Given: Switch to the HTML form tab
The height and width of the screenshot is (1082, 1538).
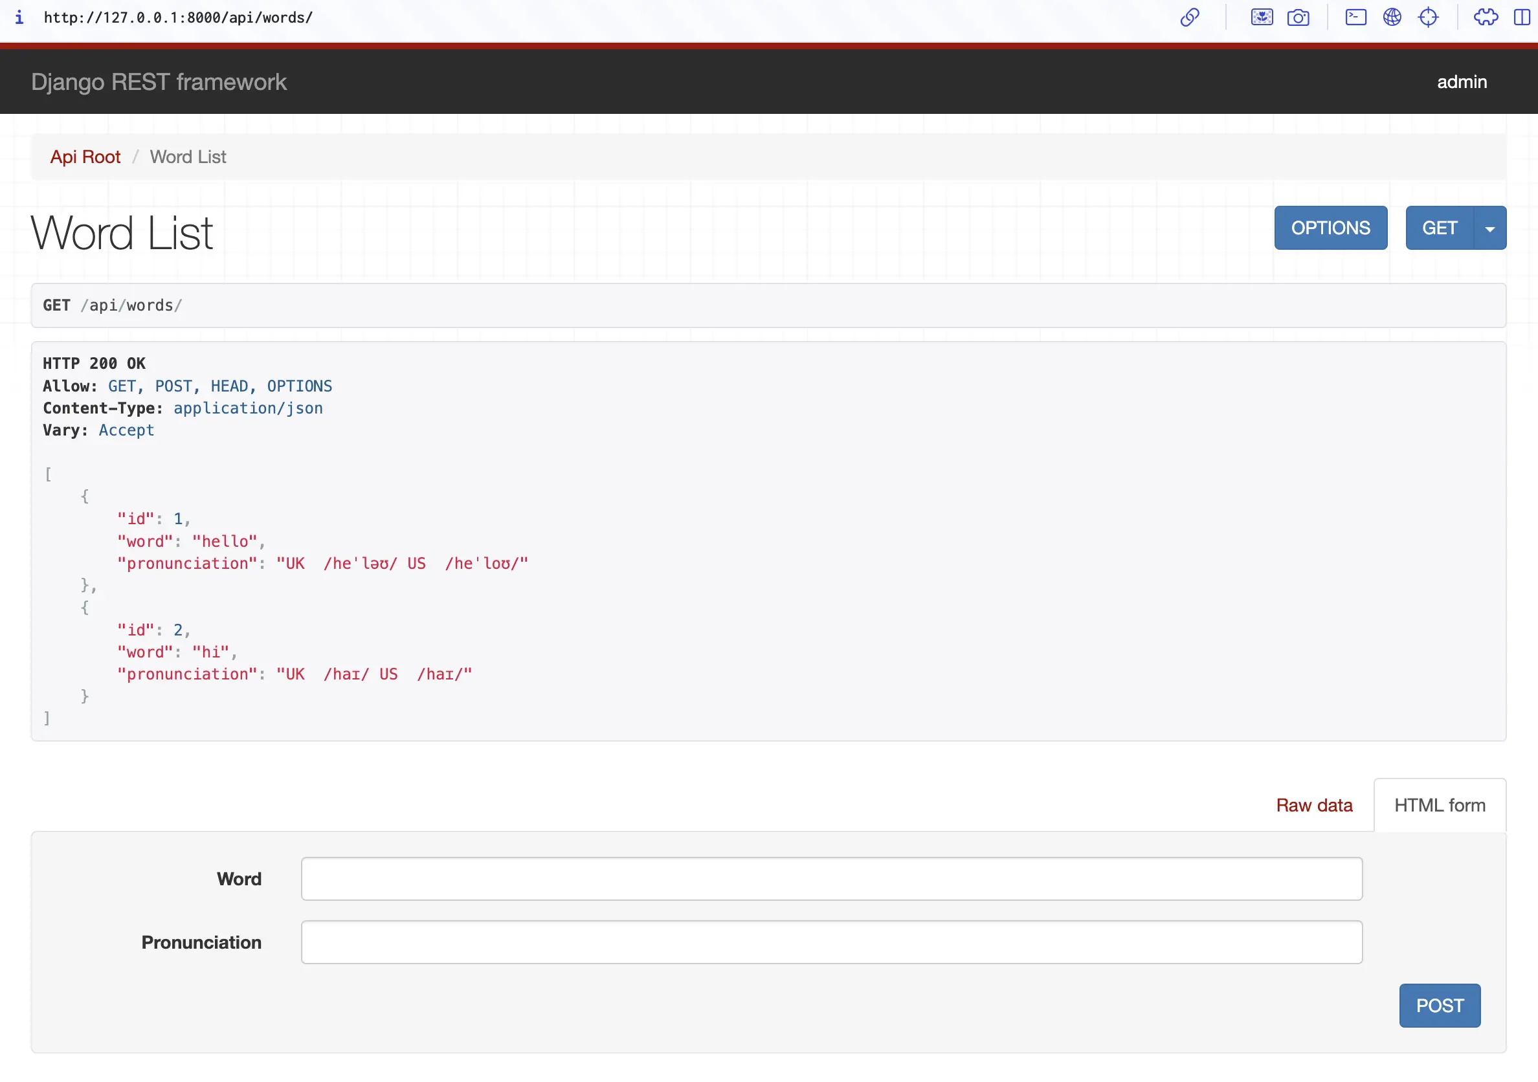Looking at the screenshot, I should (1440, 805).
